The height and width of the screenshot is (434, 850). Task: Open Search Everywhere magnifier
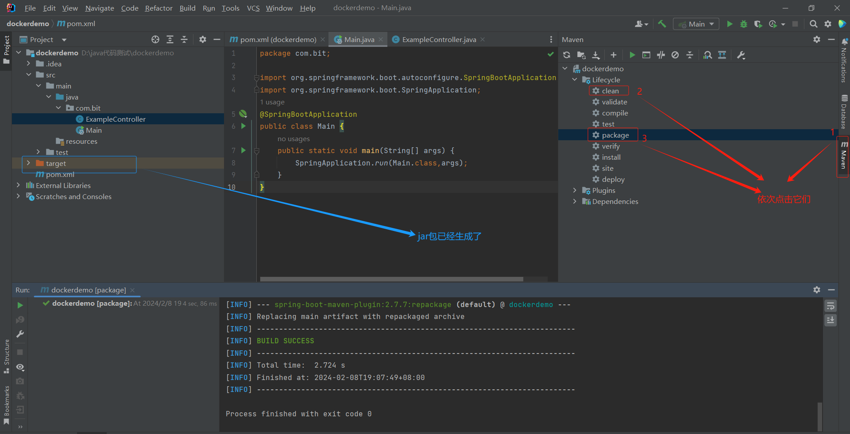point(813,24)
